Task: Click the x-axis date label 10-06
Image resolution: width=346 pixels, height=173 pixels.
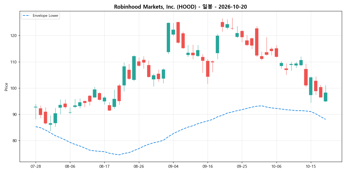Action: [x=276, y=166]
